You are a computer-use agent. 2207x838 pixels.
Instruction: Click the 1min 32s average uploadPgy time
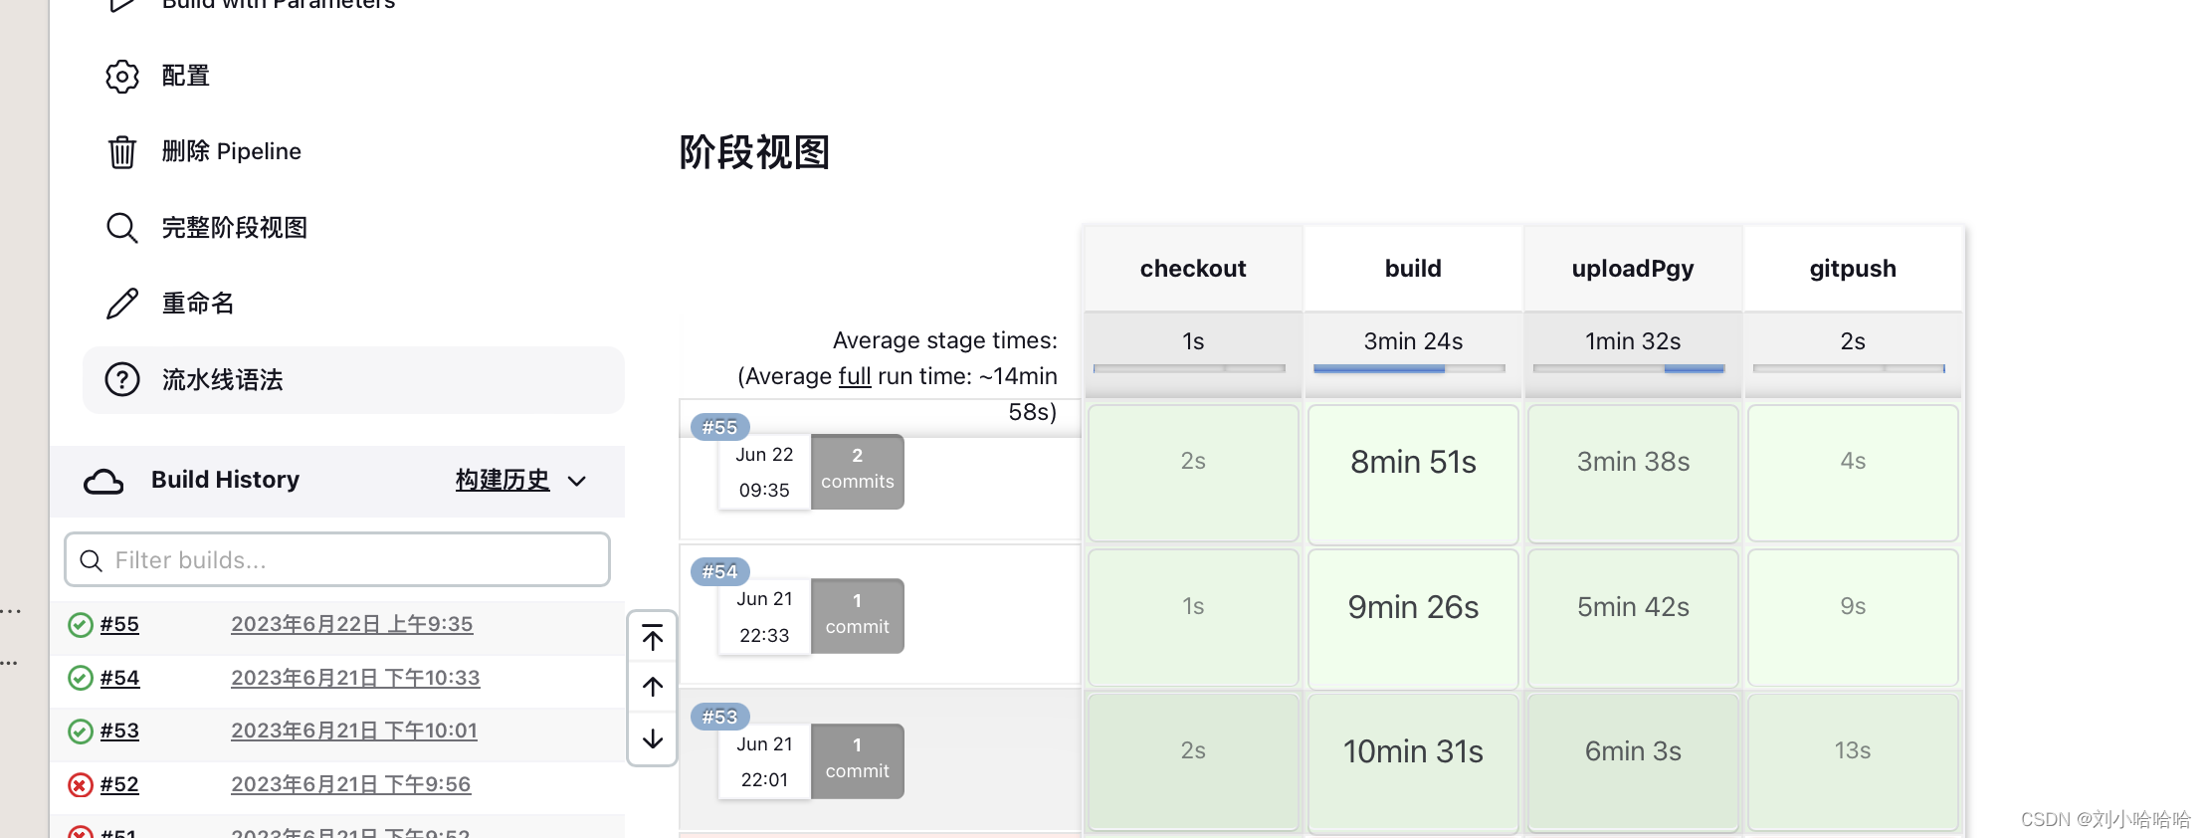click(1633, 341)
